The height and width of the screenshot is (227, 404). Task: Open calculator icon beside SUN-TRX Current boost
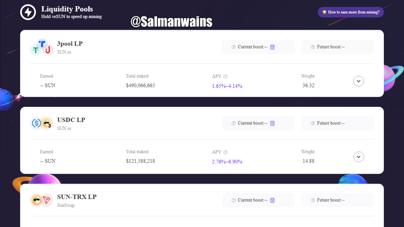click(x=272, y=201)
